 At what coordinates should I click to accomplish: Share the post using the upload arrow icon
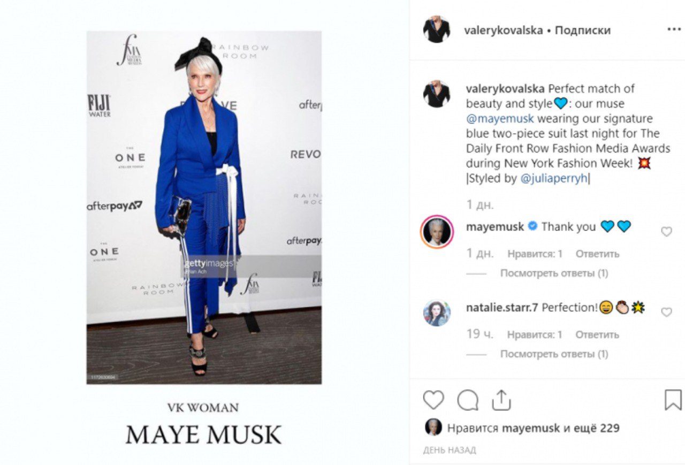pyautogui.click(x=501, y=399)
